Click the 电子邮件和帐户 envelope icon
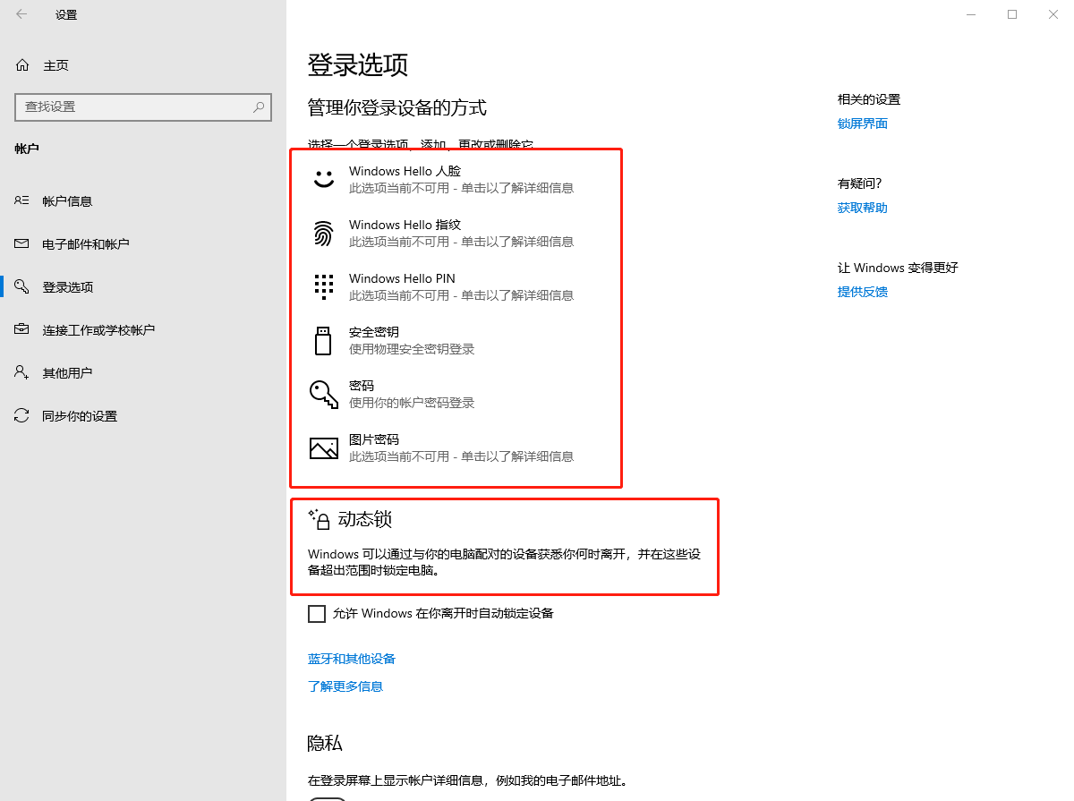The height and width of the screenshot is (801, 1074). click(26, 243)
